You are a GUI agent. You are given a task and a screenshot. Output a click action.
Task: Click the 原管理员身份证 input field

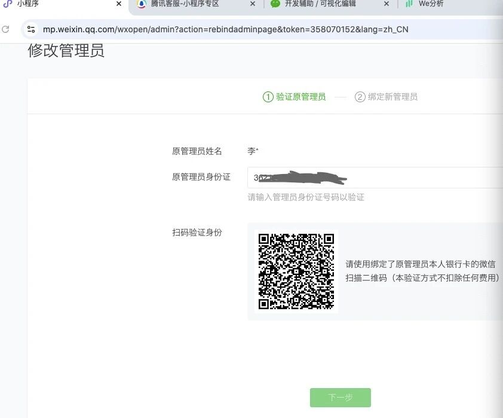click(375, 177)
